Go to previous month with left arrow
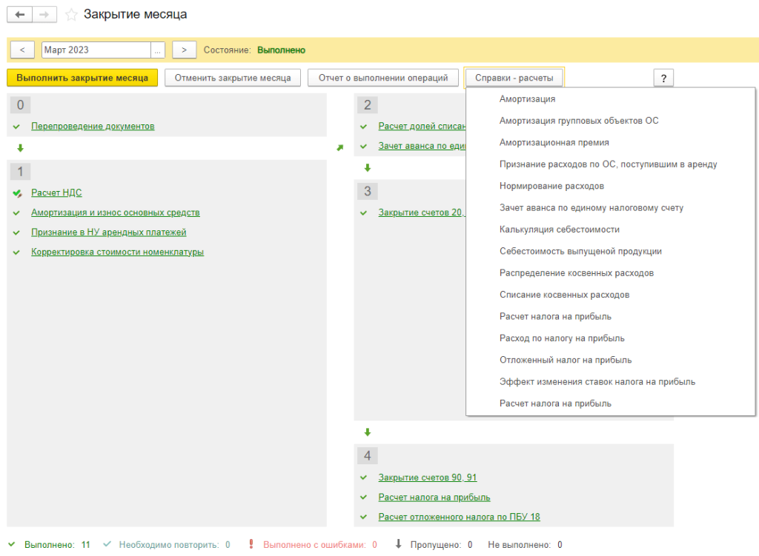Viewport: 759px width, 556px height. pos(22,50)
